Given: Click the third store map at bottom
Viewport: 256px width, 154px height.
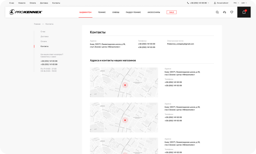Looking at the screenshot, I should click(124, 146).
